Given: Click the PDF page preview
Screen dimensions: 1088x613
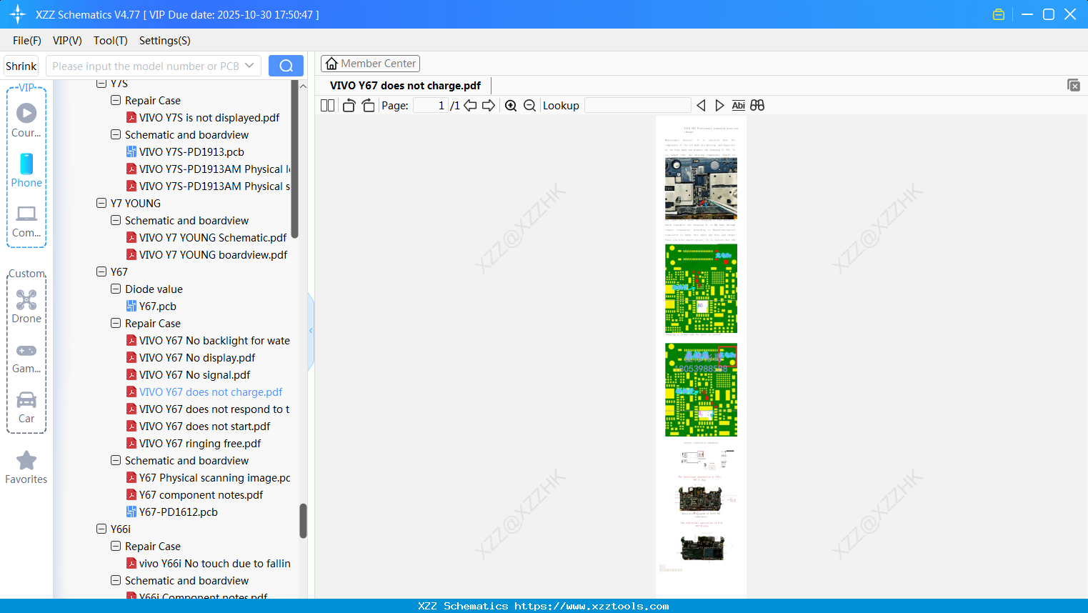Looking at the screenshot, I should 701,357.
